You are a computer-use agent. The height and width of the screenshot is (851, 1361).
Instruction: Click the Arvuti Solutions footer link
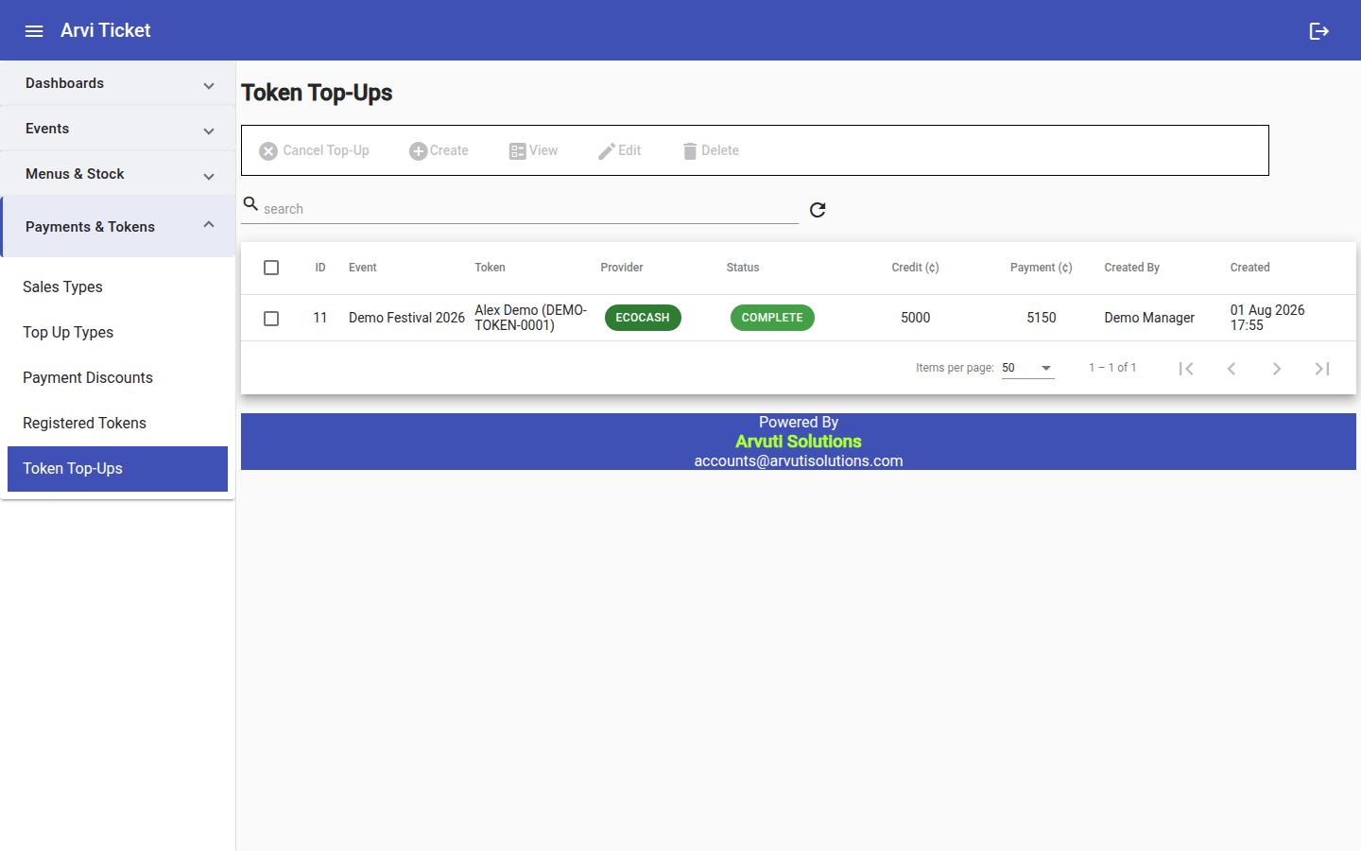click(799, 442)
